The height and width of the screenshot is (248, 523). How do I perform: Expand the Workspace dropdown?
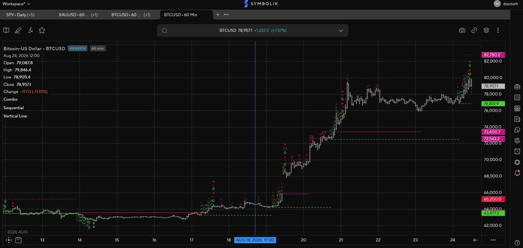coord(16,4)
